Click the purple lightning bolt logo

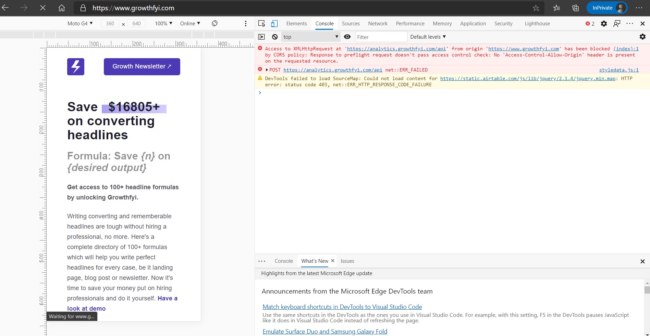point(76,67)
